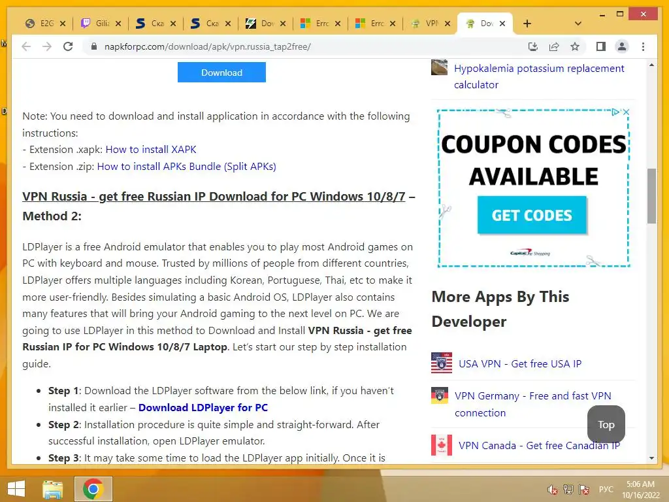
Task: Click the install page download icon
Action: click(533, 46)
